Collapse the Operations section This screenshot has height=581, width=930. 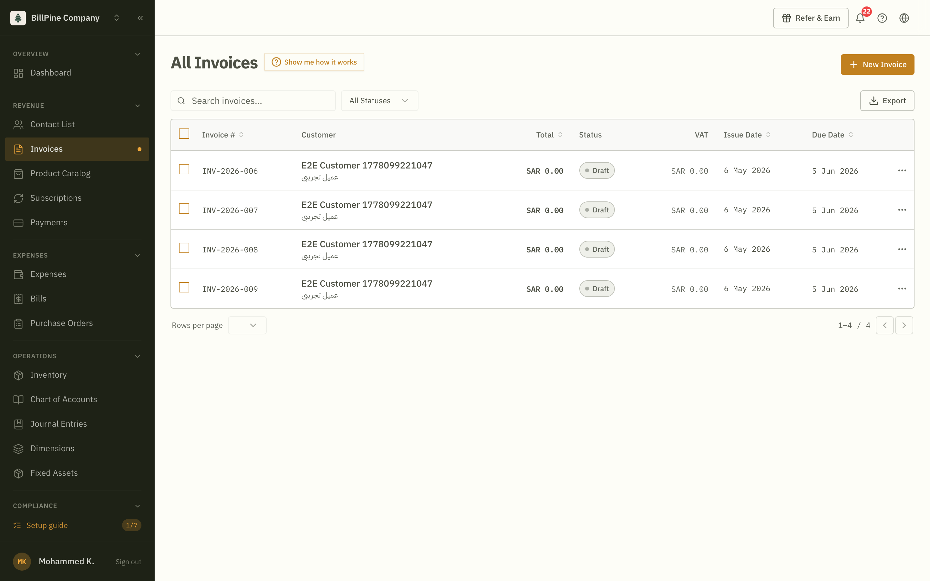click(x=138, y=356)
